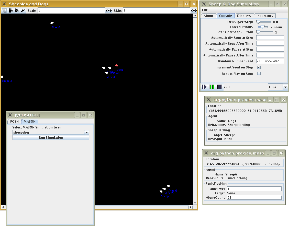Image resolution: width=289 pixels, height=226 pixels.
Task: Open the layers menu in display toolbar
Action: tap(4, 10)
